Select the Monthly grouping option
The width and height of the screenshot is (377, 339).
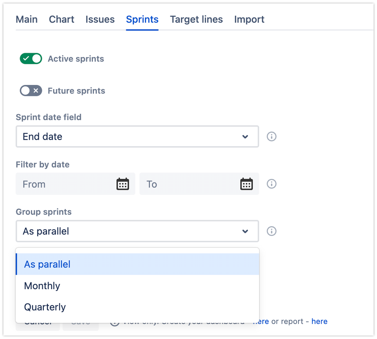(42, 286)
